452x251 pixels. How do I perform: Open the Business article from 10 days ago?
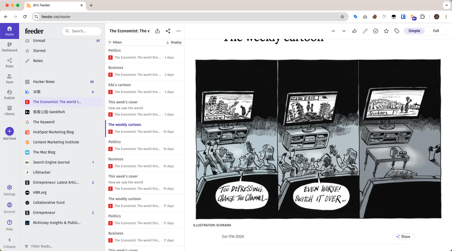tap(145, 163)
